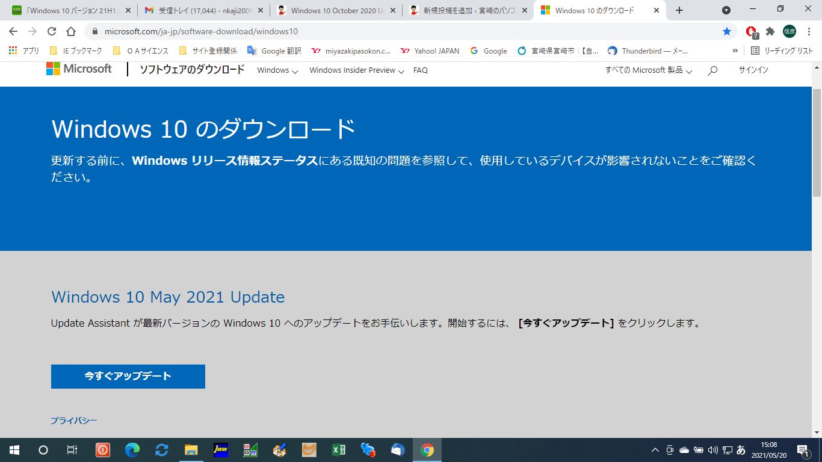Open the サイト登録関係 bookmark folder

[x=208, y=51]
